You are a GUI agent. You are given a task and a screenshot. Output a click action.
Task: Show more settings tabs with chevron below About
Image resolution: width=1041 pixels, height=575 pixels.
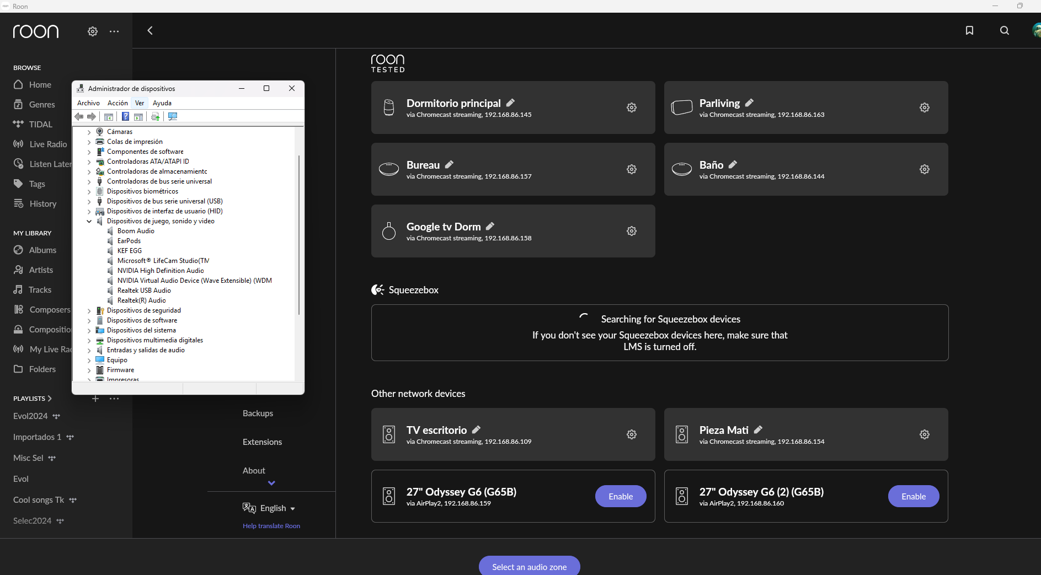click(271, 483)
